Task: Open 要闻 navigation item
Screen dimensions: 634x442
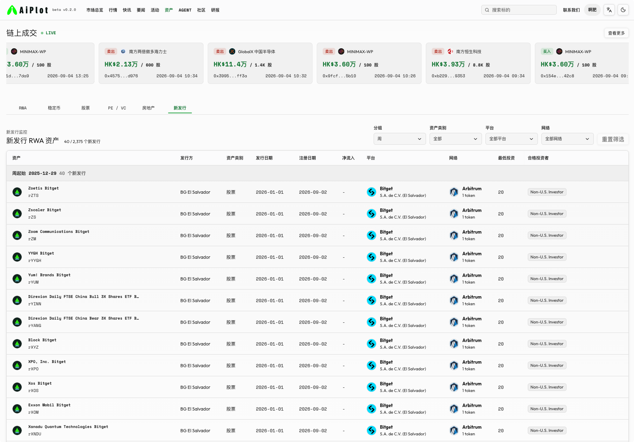Action: click(x=141, y=10)
